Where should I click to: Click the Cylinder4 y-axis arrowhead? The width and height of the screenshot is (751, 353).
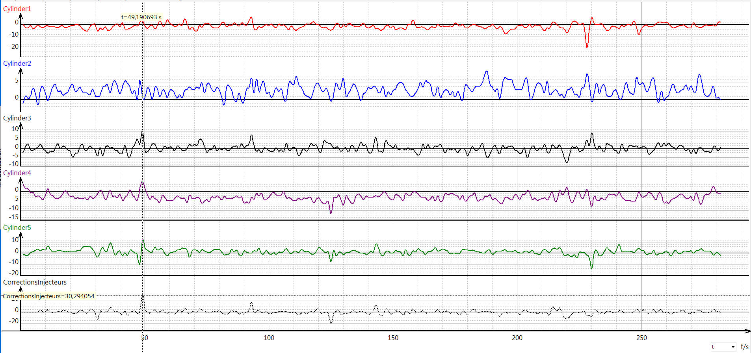pyautogui.click(x=21, y=180)
